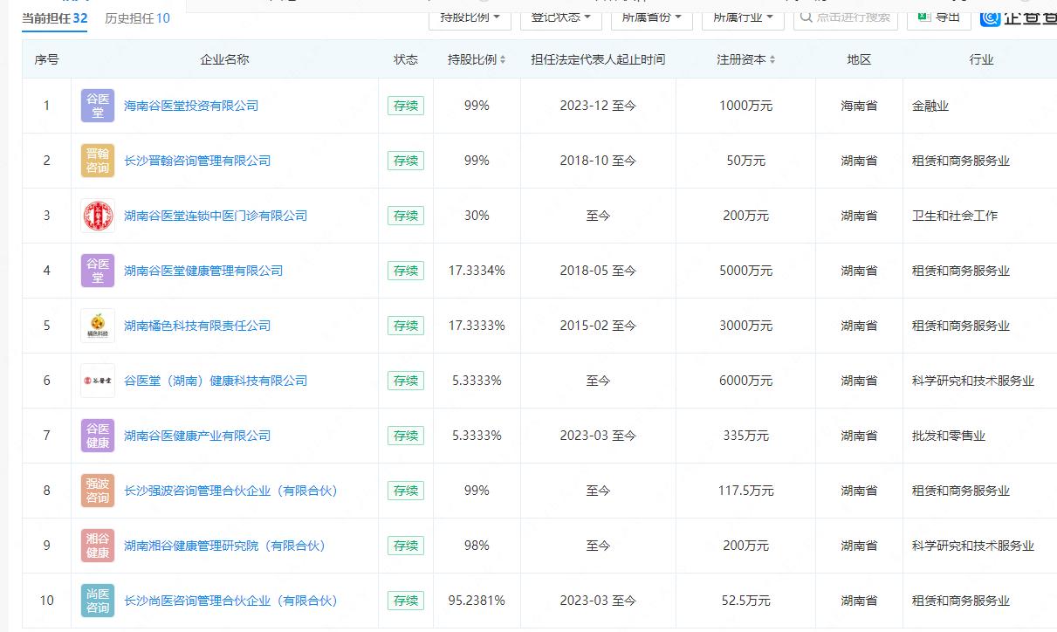Open 湖南湘谷健康管理研究院 link
This screenshot has width=1057, height=632.
pyautogui.click(x=224, y=546)
